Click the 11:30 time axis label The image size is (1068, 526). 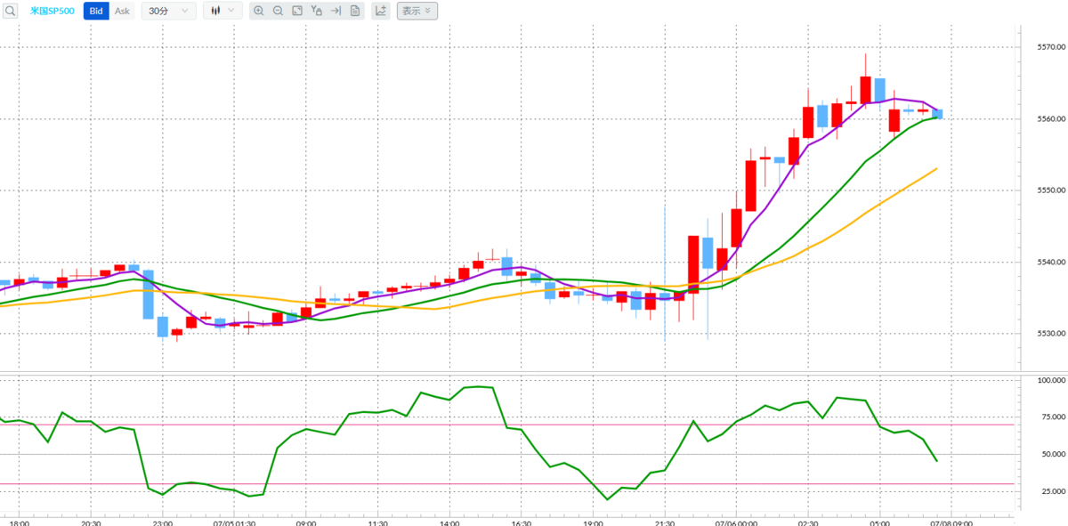(x=378, y=522)
